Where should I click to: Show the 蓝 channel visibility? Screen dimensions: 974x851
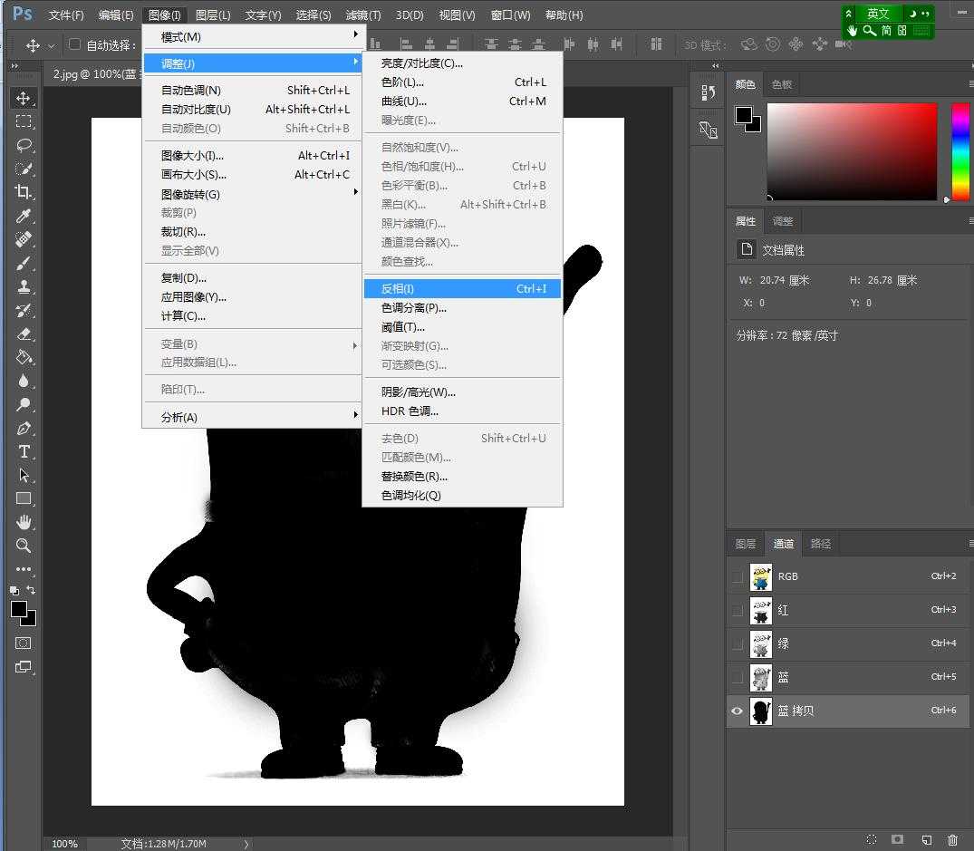[x=738, y=678]
